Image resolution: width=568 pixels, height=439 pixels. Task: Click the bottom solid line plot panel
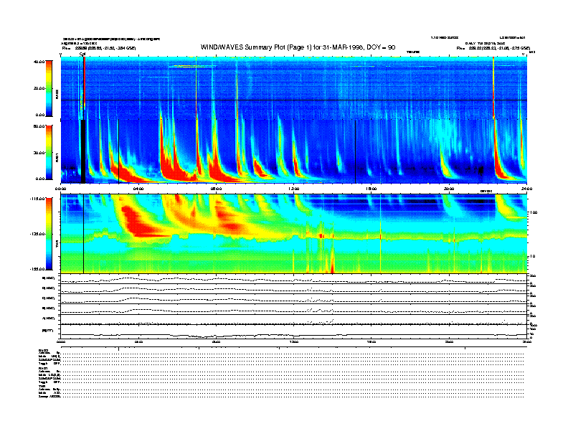(294, 332)
